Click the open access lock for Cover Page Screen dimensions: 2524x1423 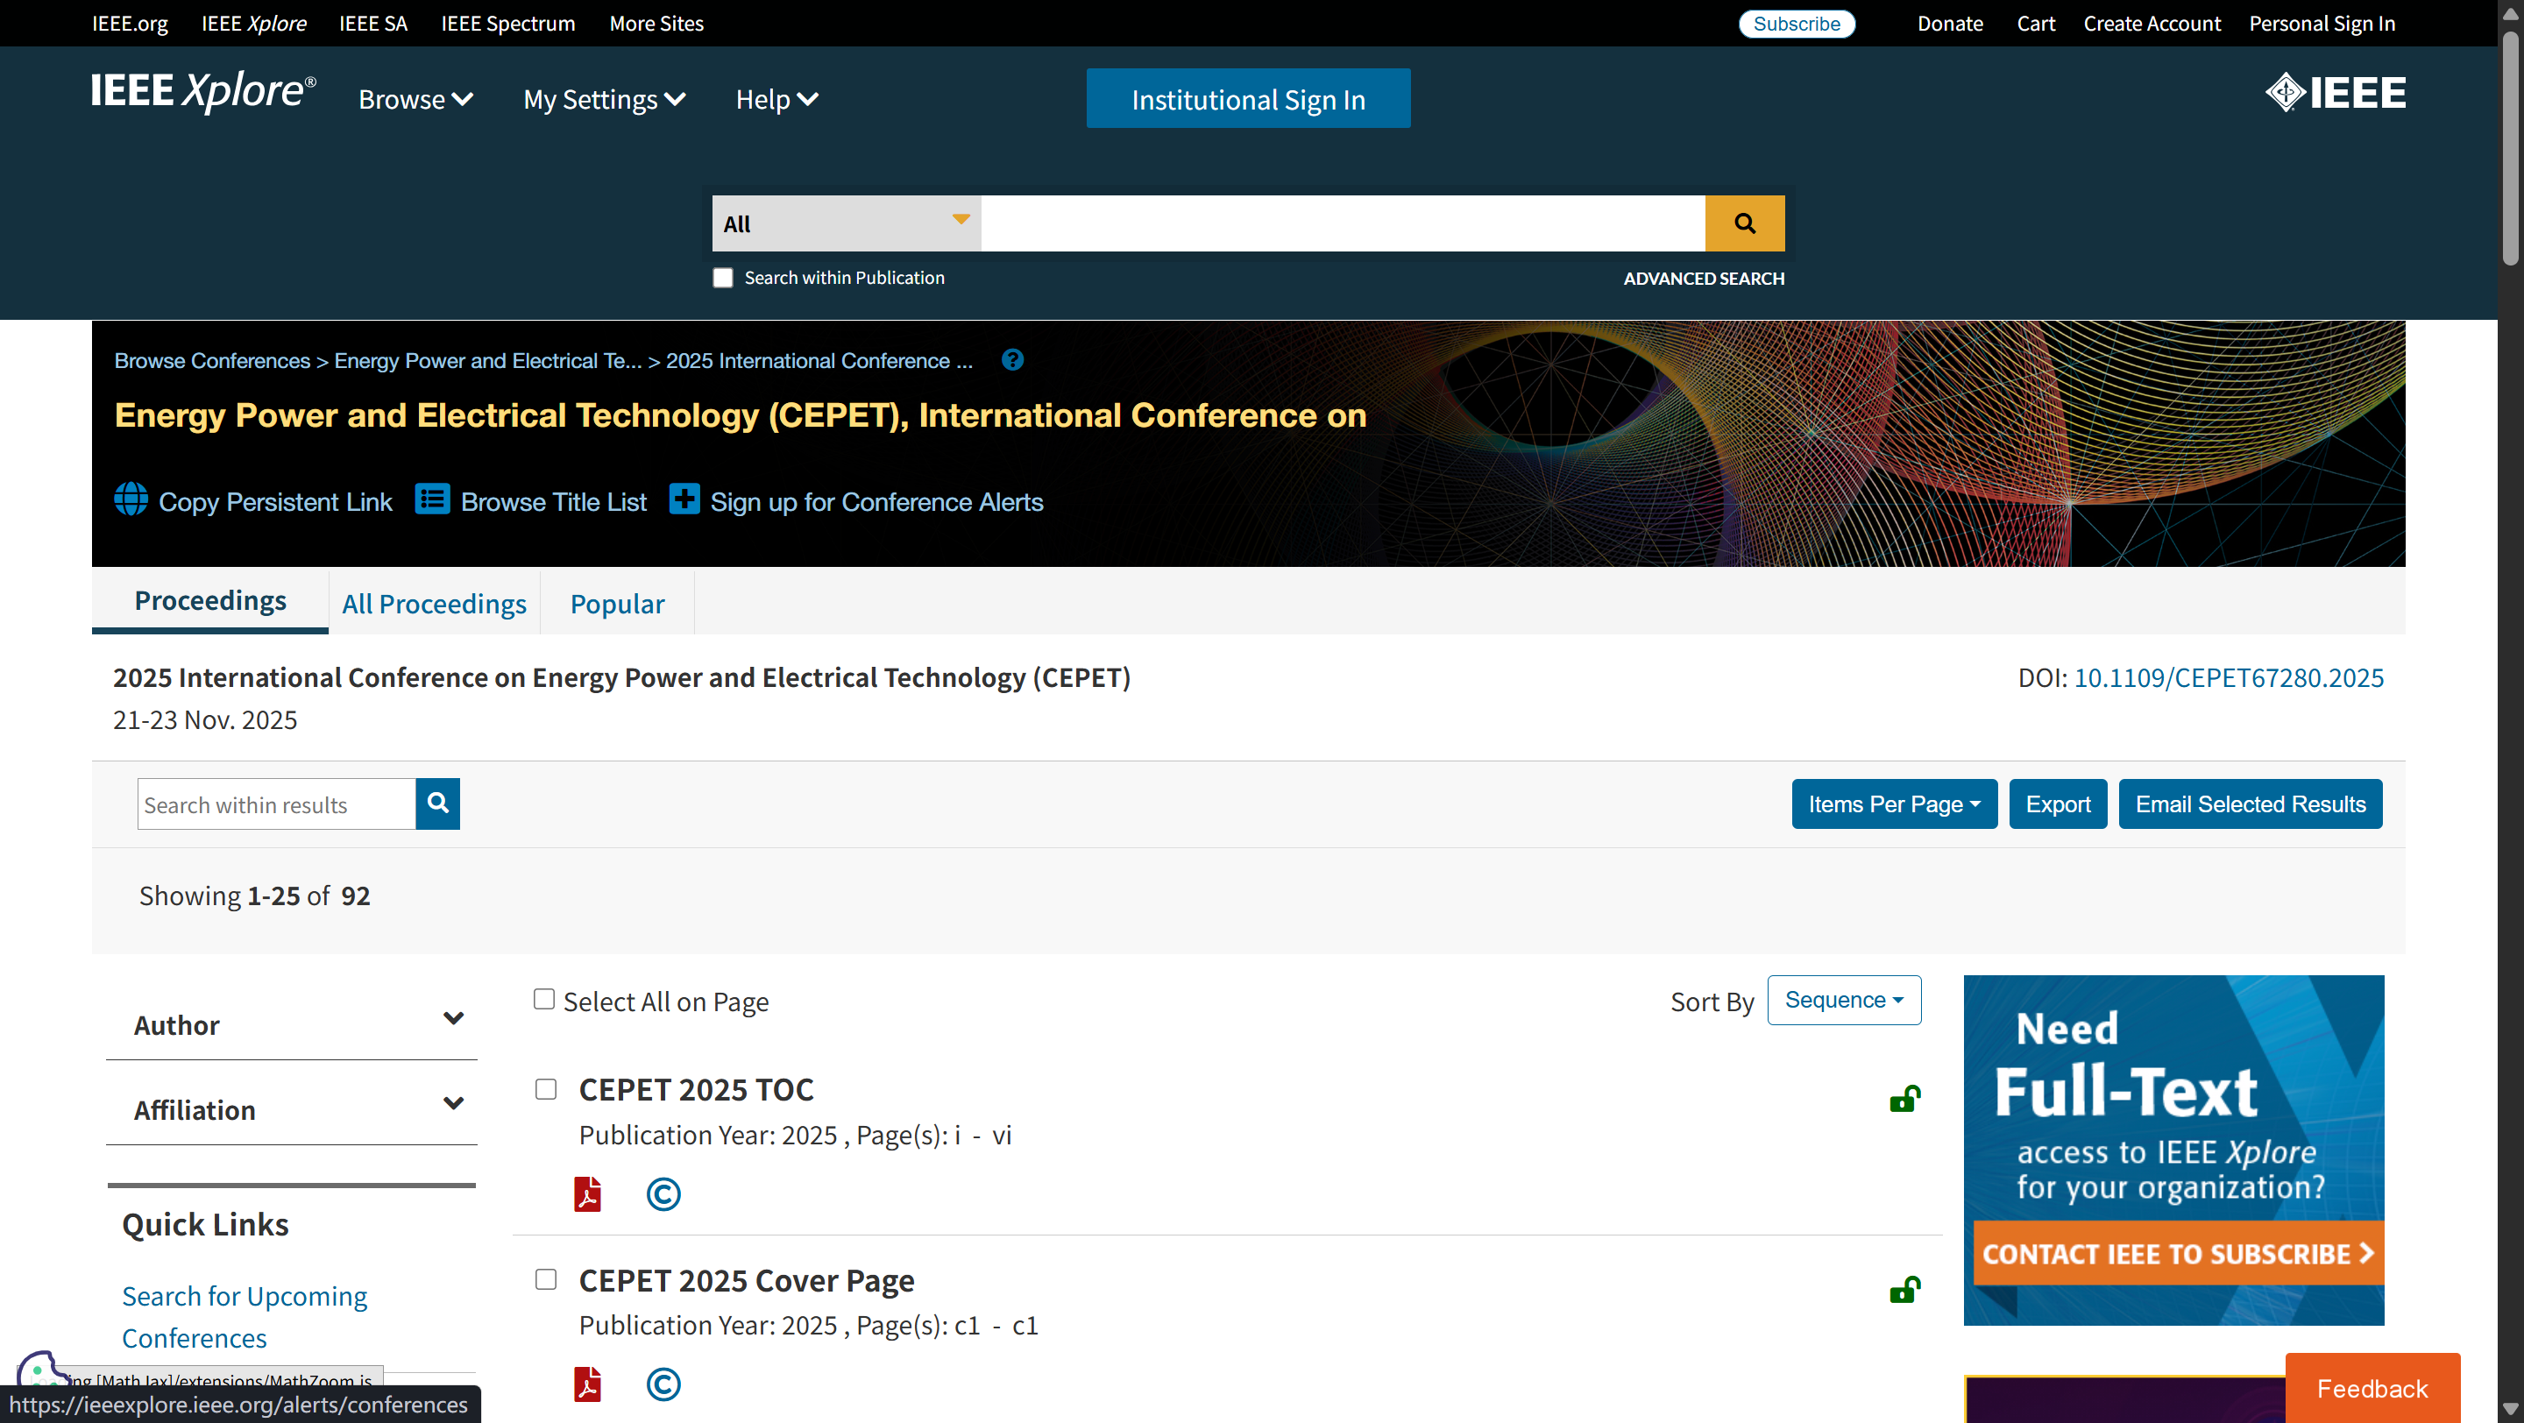pyautogui.click(x=1904, y=1290)
